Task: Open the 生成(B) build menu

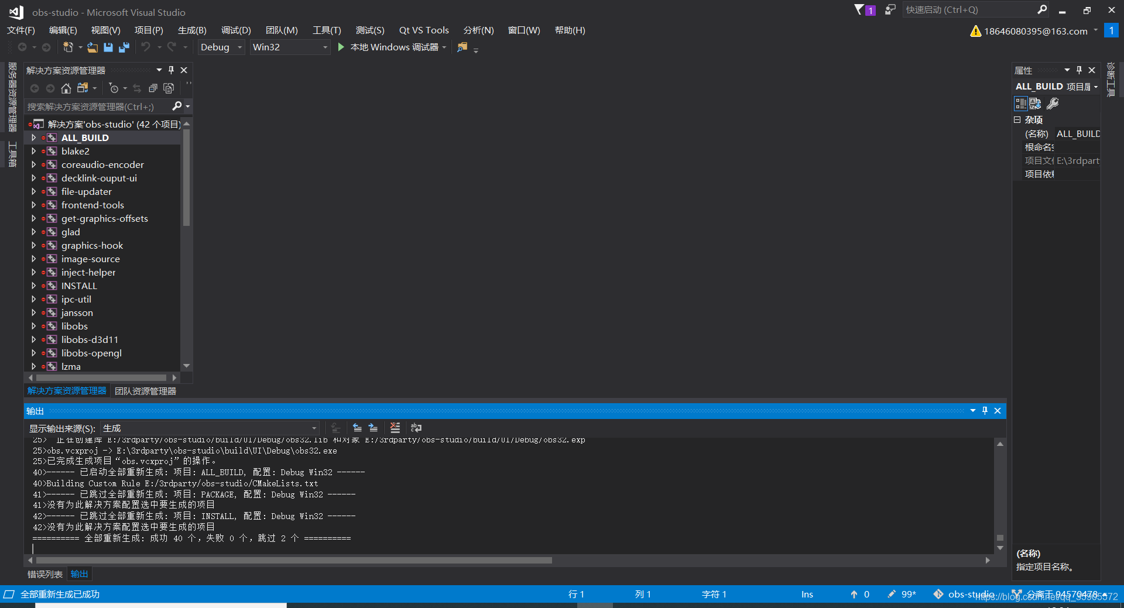Action: [x=192, y=30]
